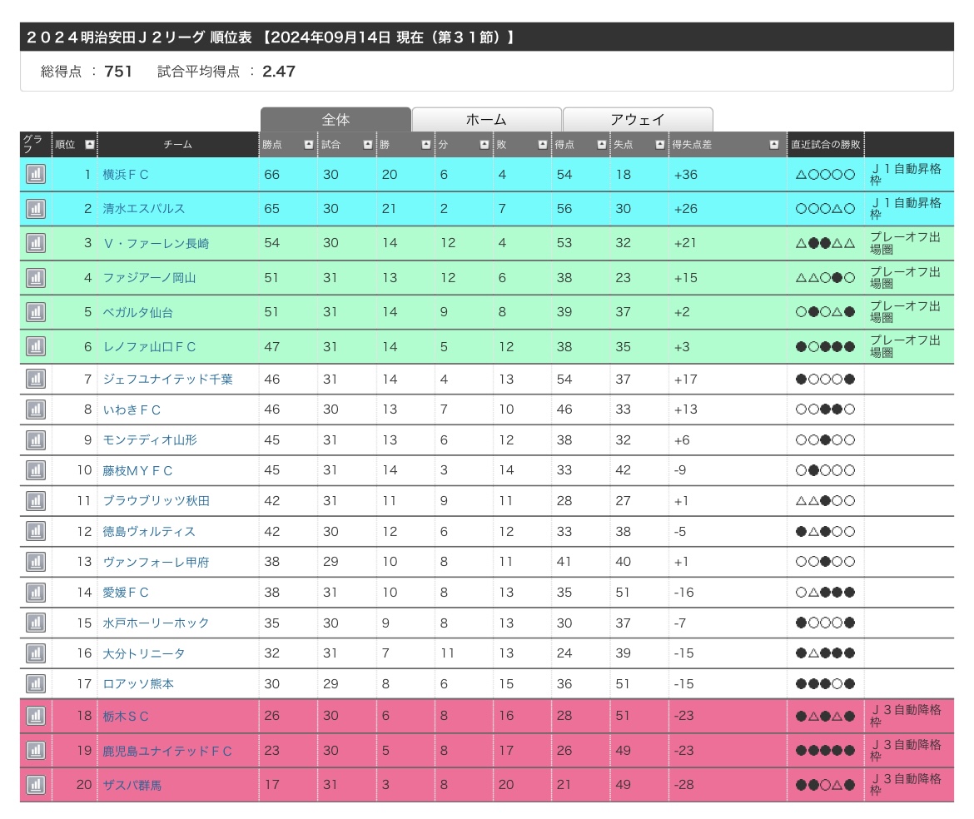Click the チーム column header
Image resolution: width=974 pixels, height=819 pixels.
(x=177, y=145)
